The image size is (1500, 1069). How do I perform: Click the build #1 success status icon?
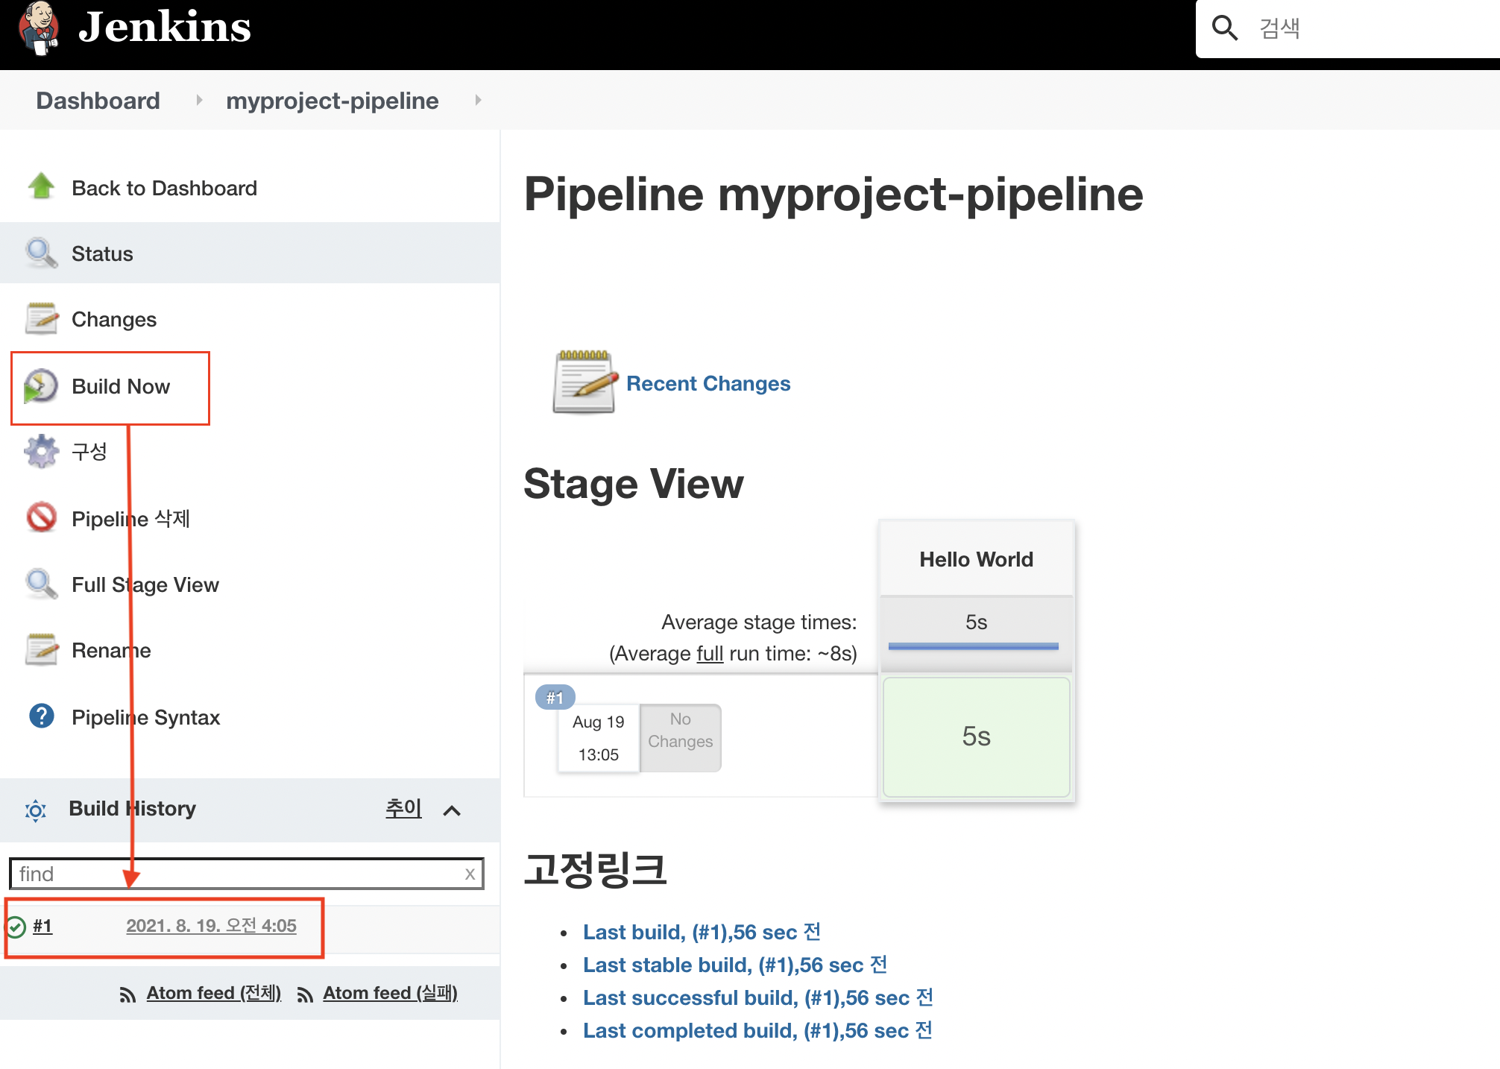(x=16, y=927)
